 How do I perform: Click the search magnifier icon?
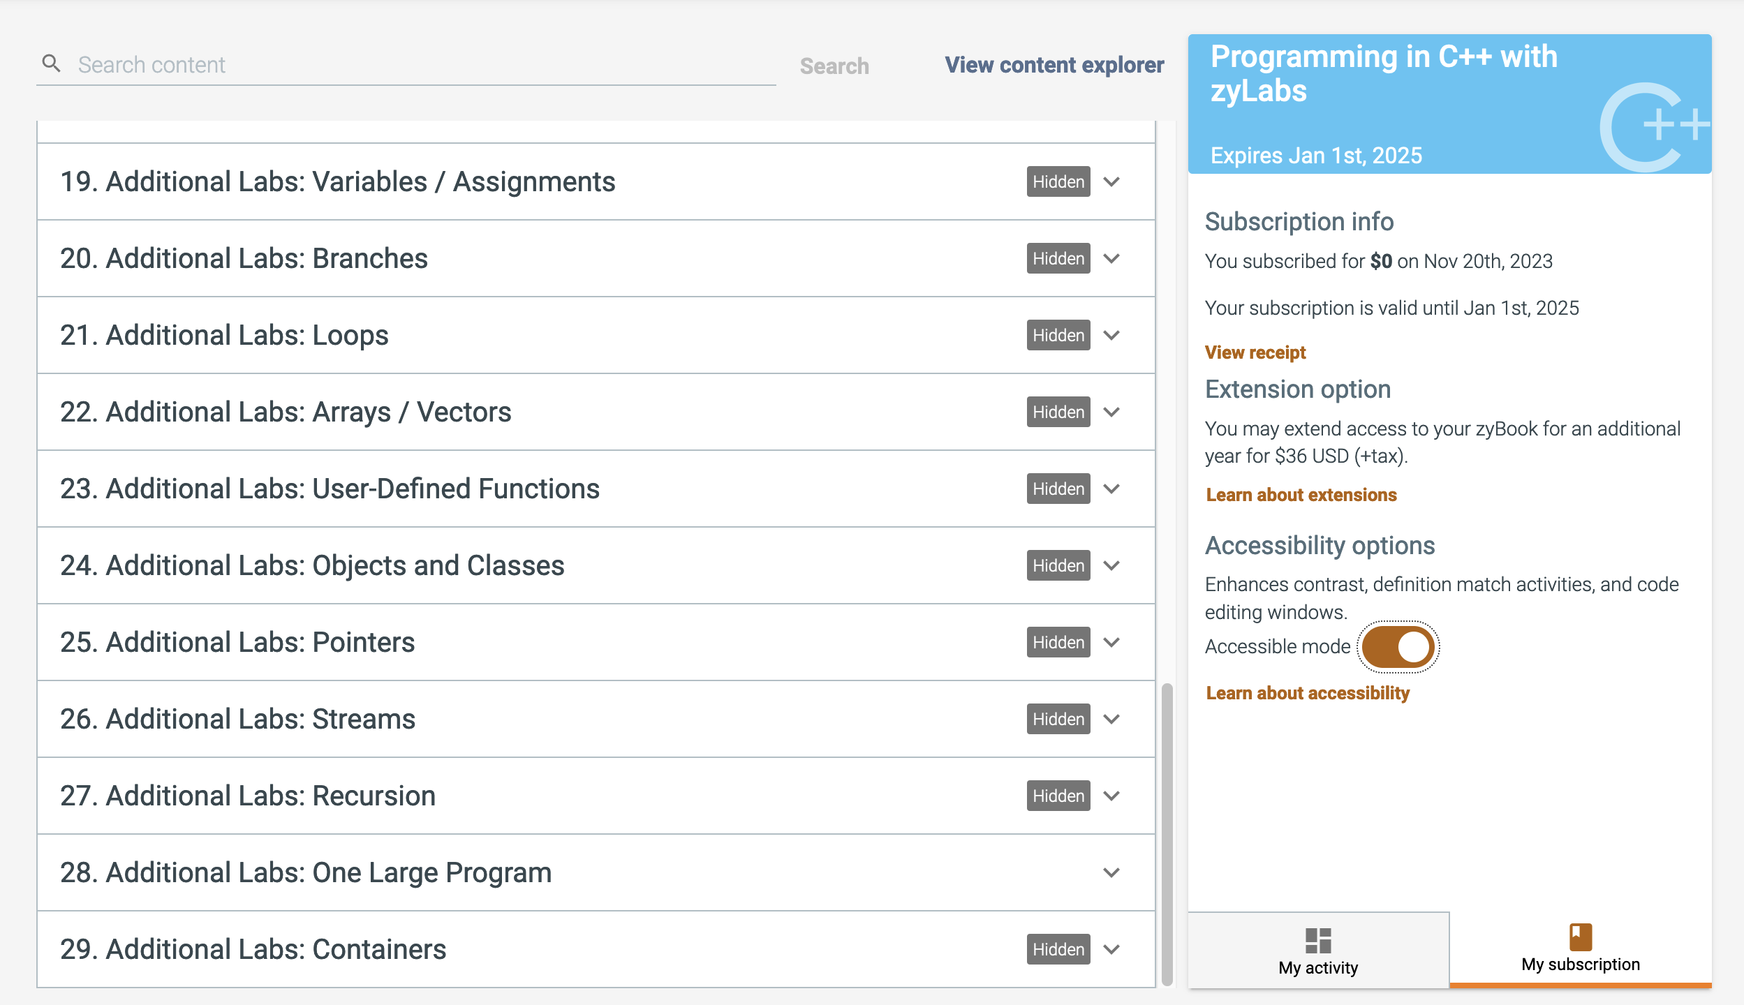(50, 63)
